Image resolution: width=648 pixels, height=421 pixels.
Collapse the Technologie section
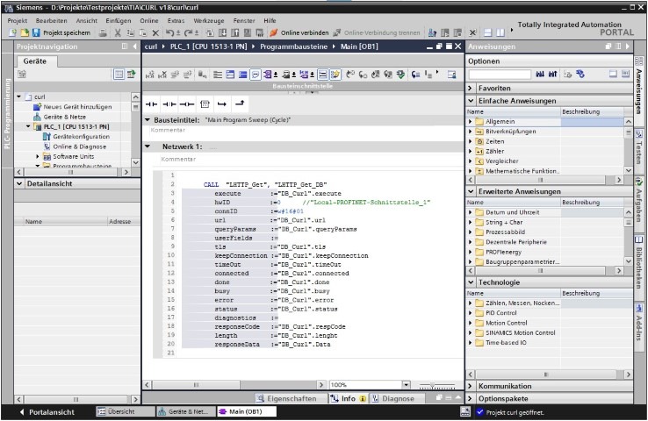click(x=471, y=282)
